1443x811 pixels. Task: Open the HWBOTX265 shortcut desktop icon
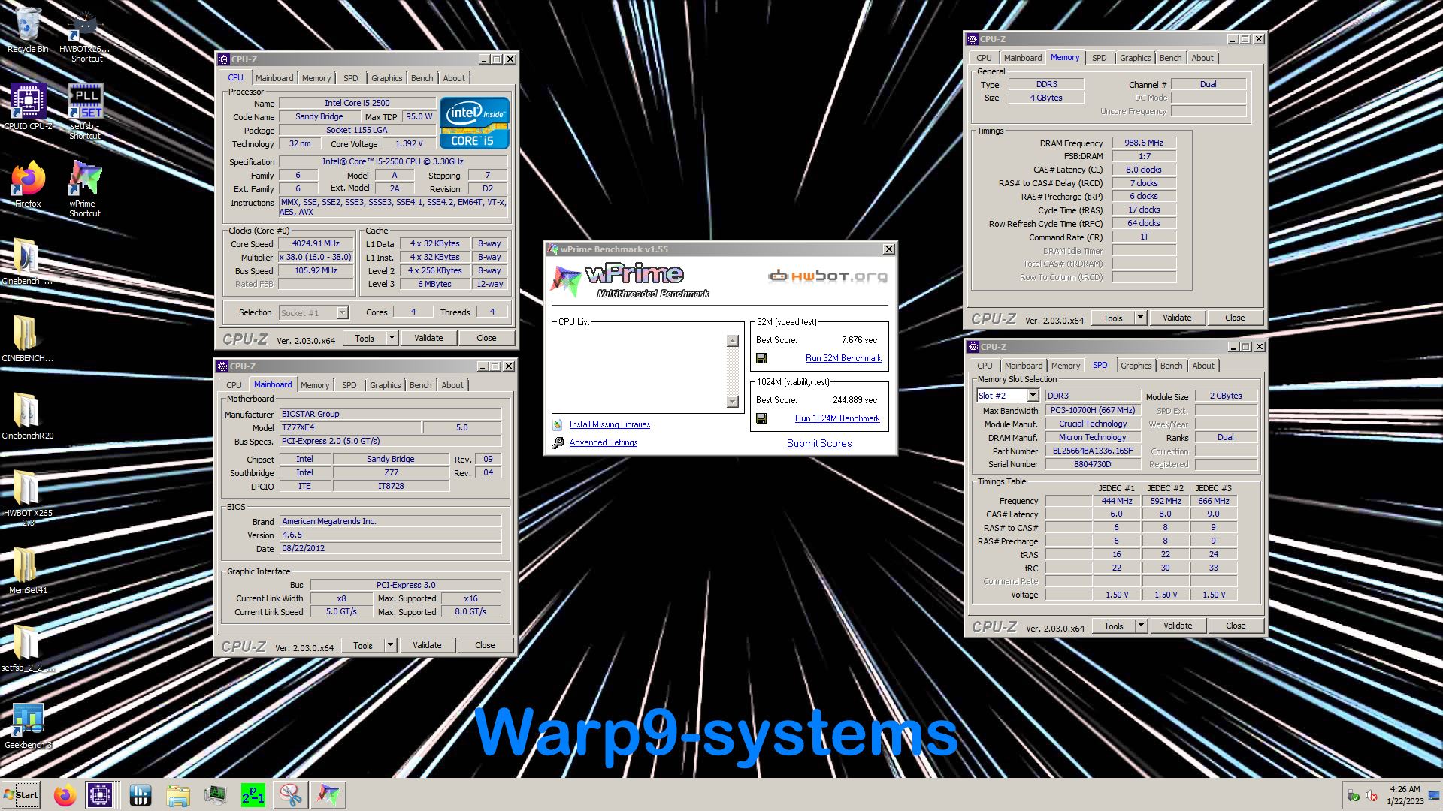(85, 36)
